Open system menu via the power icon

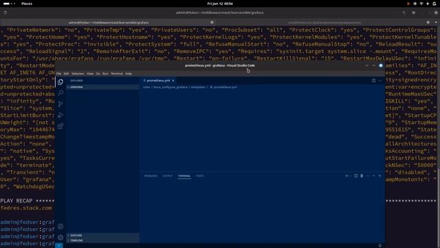434,3
